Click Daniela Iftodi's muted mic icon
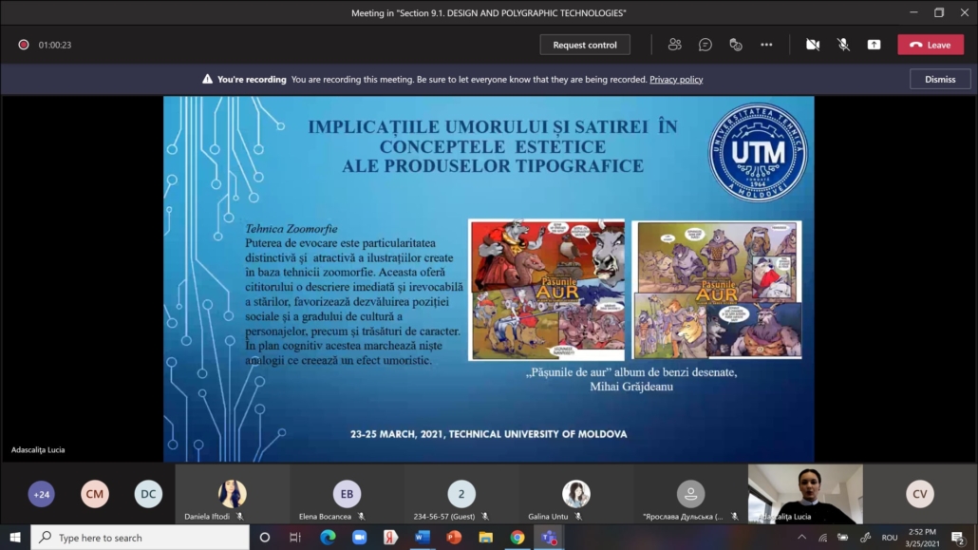Screen dimensions: 978x550 click(240, 517)
